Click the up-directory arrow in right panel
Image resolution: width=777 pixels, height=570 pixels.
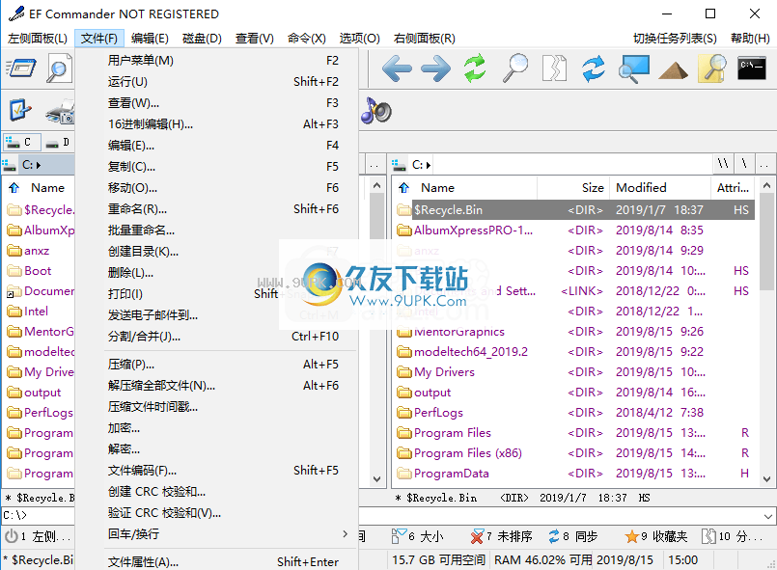[x=403, y=188]
